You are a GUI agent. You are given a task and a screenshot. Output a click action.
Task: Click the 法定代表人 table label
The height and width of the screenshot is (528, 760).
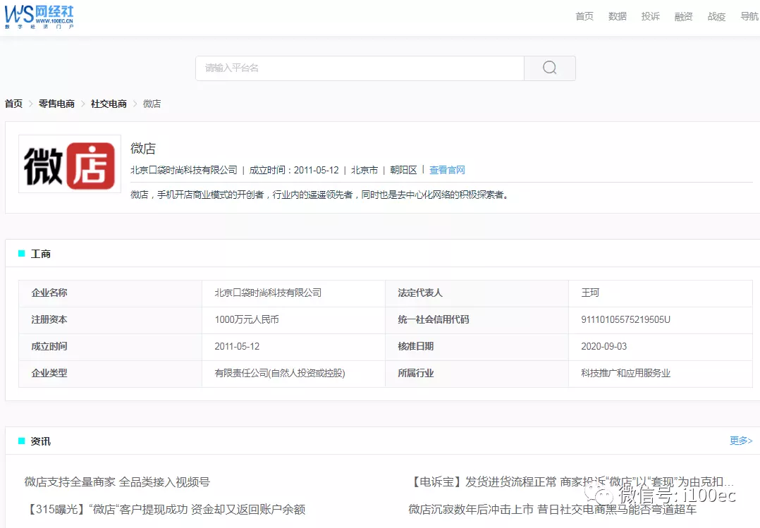click(x=420, y=293)
